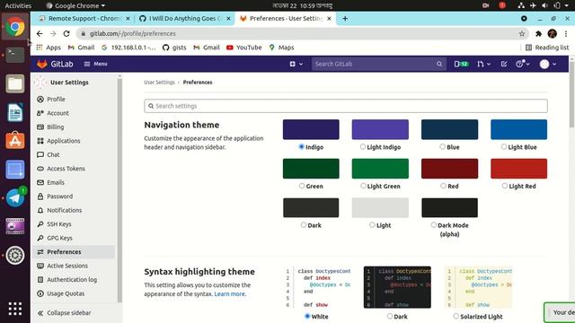575x323 pixels.
Task: Reload the page
Action: pyautogui.click(x=66, y=34)
